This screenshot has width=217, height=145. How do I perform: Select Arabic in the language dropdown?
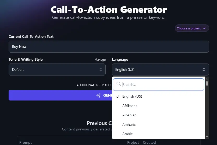pyautogui.click(x=158, y=134)
